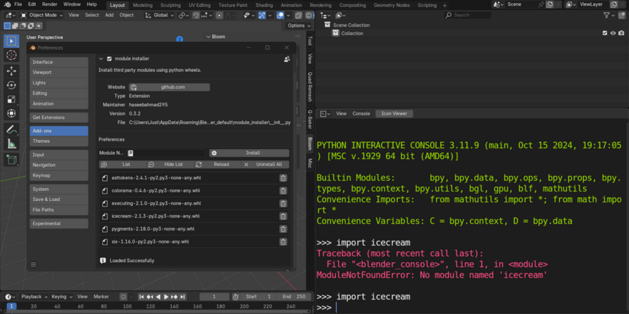This screenshot has height=314, width=629.
Task: Click the set selection mode icon
Action: (8, 26)
